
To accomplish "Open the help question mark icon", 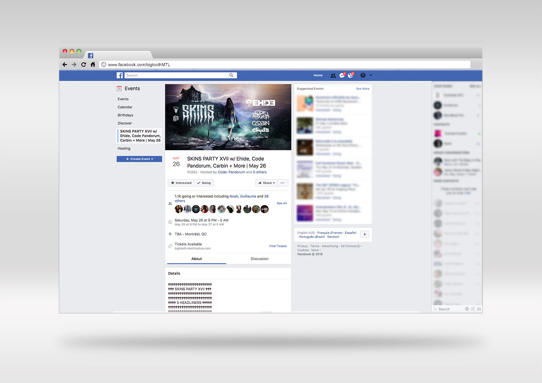I will pyautogui.click(x=363, y=75).
